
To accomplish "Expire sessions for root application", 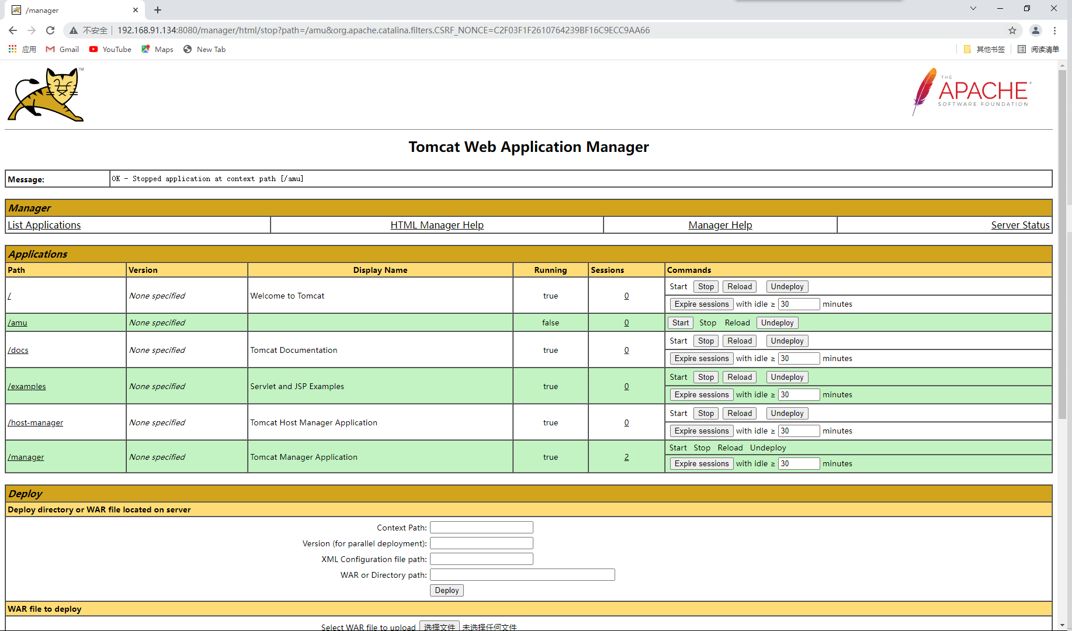I will click(x=702, y=304).
